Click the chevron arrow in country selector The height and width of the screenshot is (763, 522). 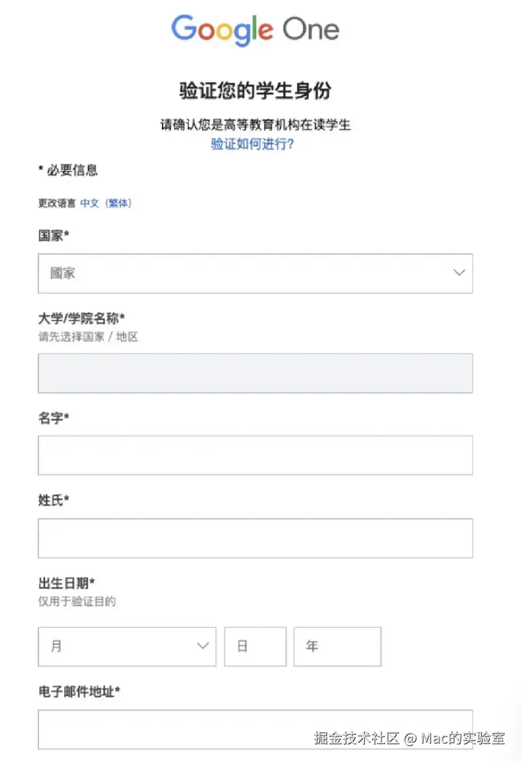point(459,273)
